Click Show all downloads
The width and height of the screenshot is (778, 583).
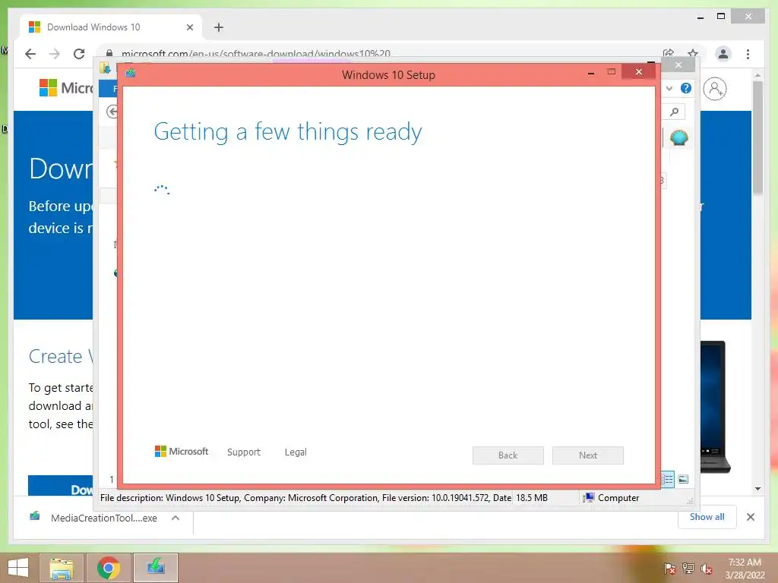(x=707, y=517)
